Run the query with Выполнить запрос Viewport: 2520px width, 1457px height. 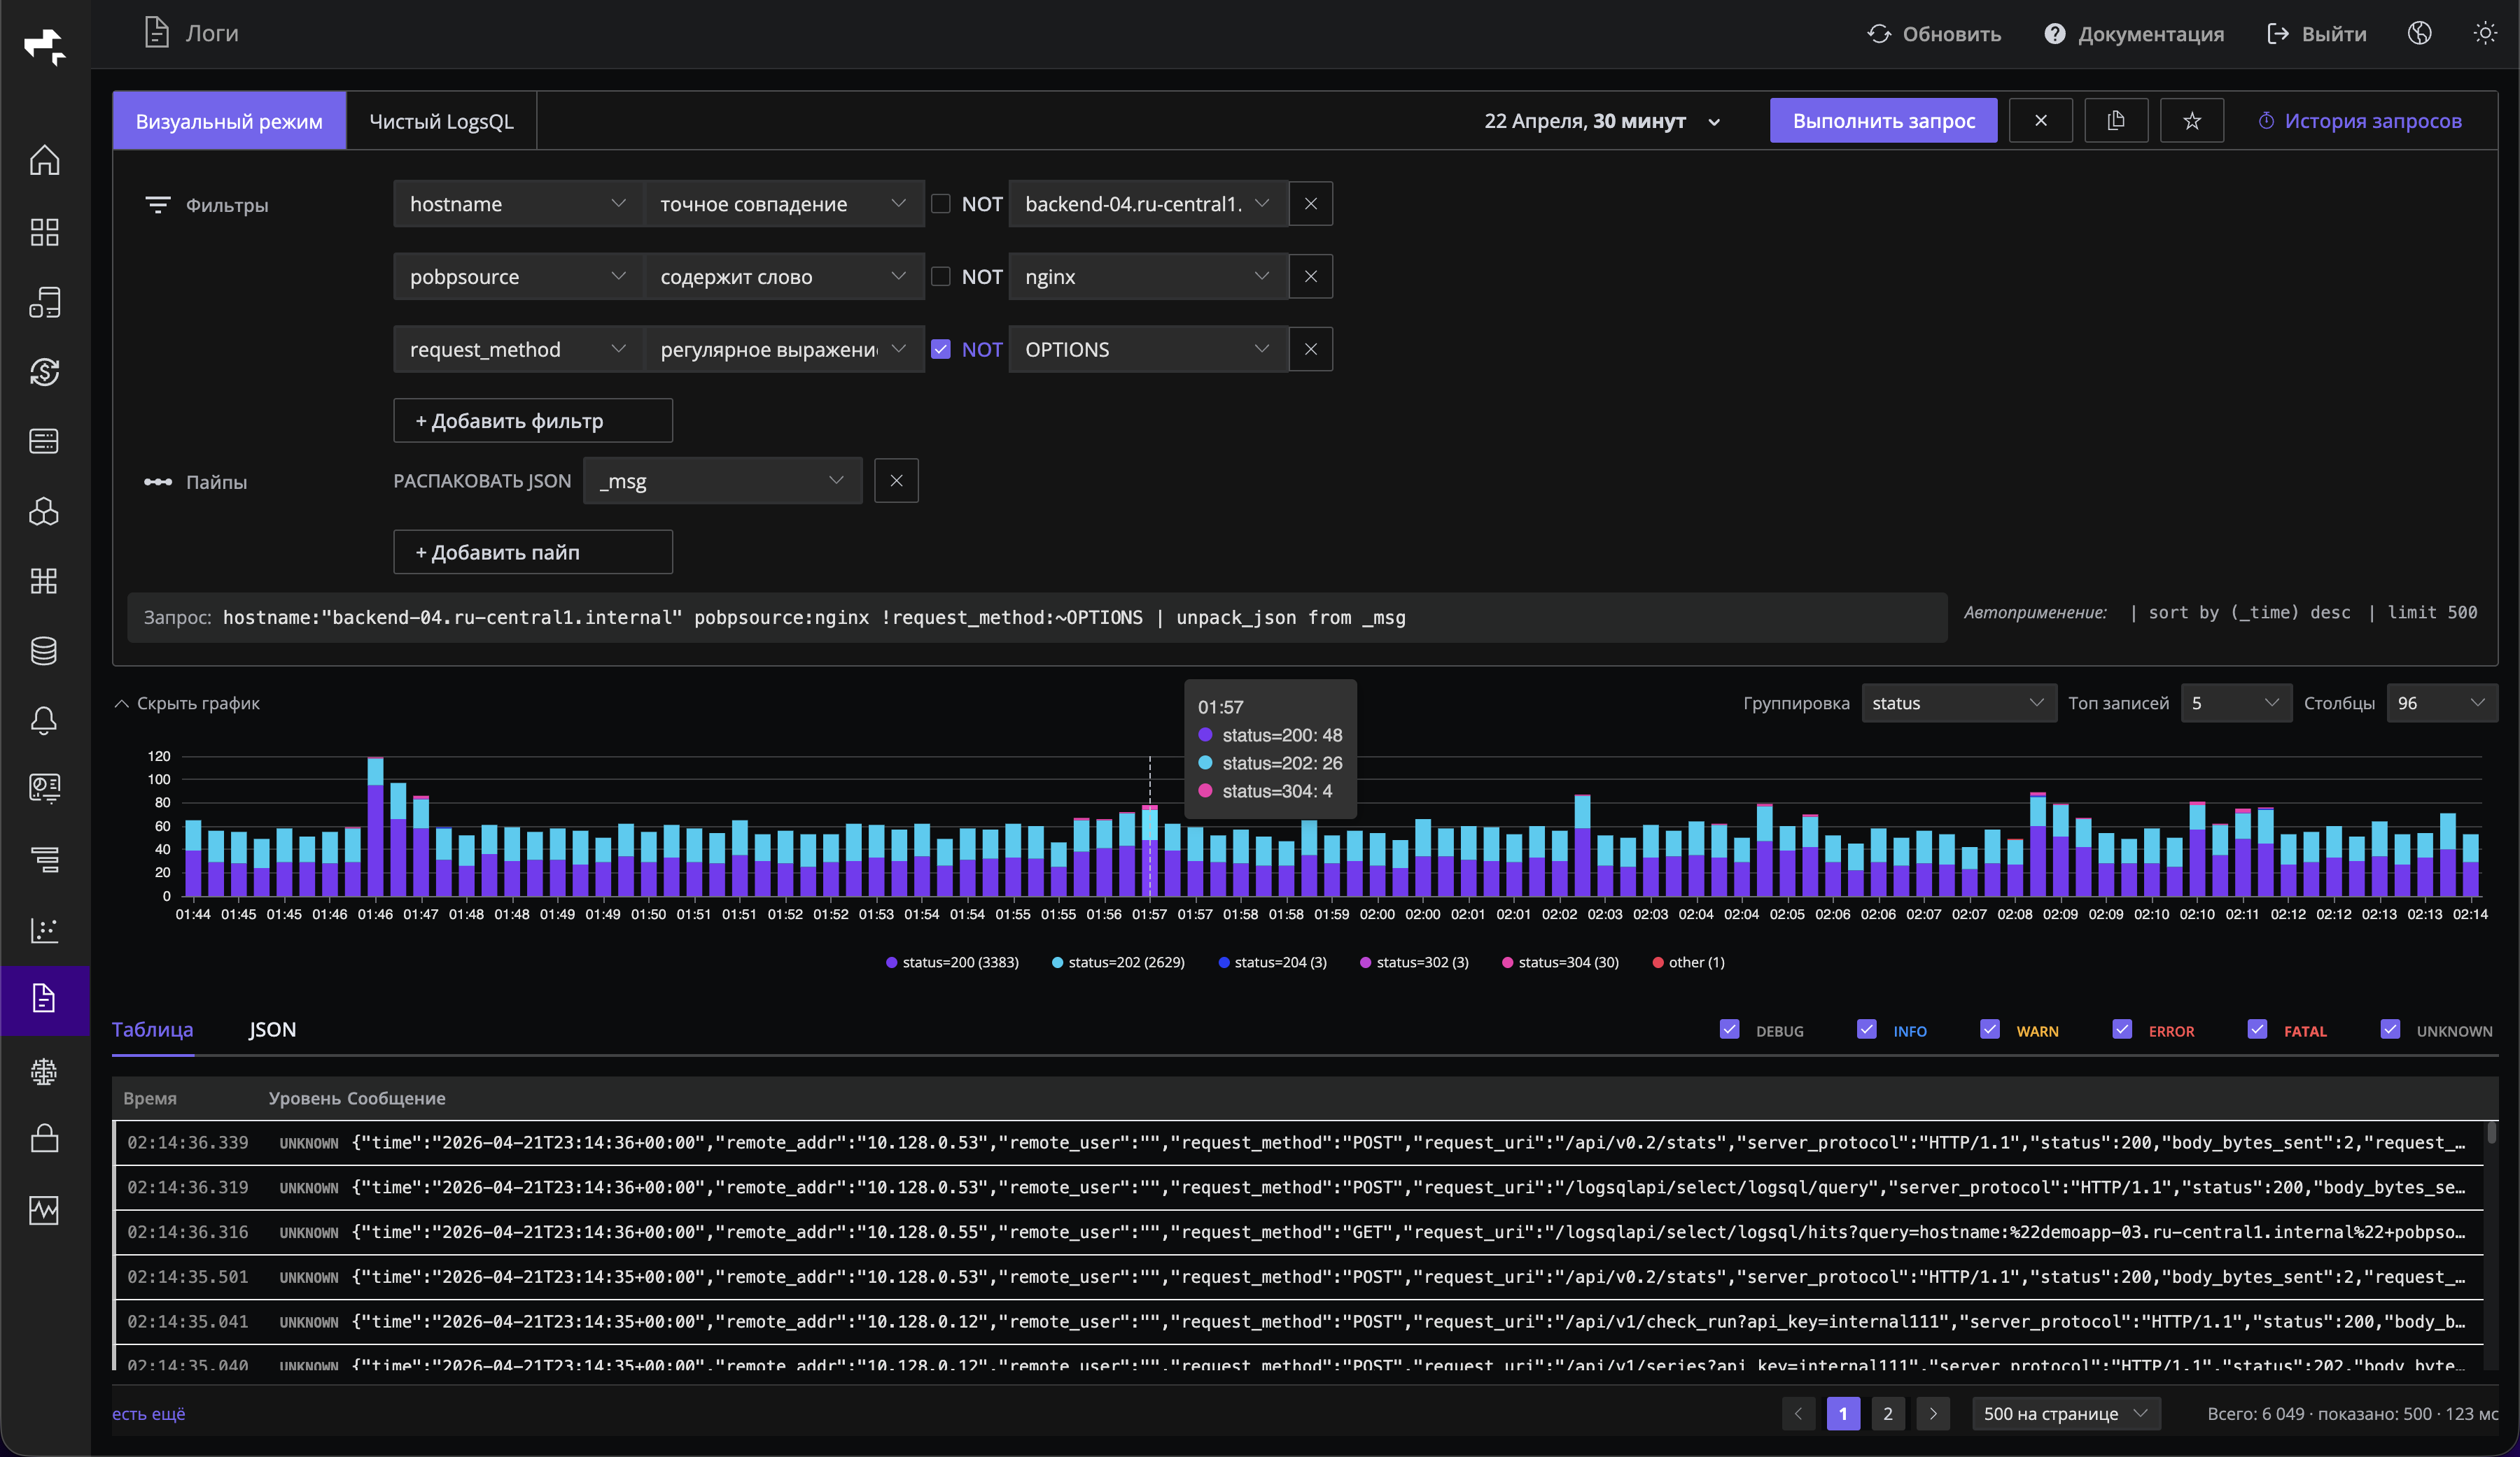tap(1883, 120)
